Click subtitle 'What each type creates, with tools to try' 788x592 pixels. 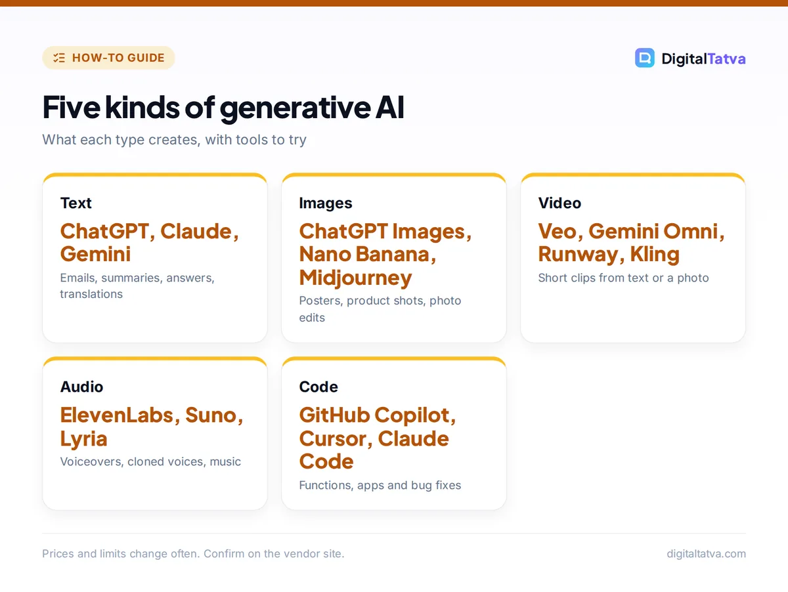click(174, 140)
